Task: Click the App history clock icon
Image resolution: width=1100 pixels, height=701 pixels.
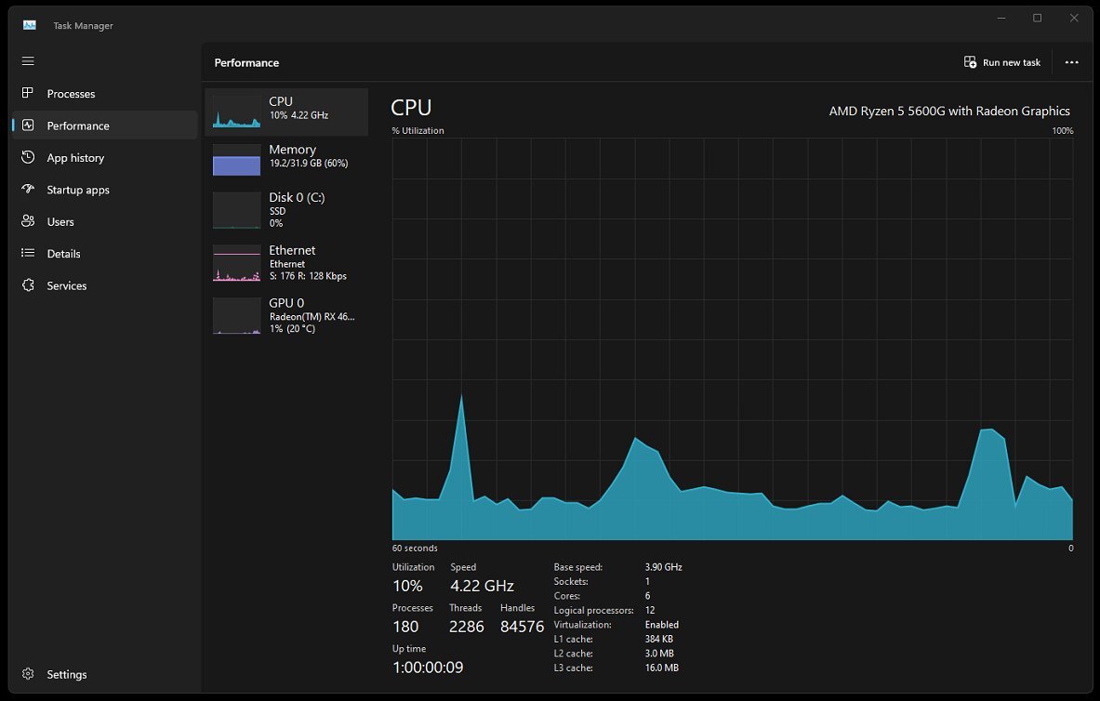Action: click(28, 157)
